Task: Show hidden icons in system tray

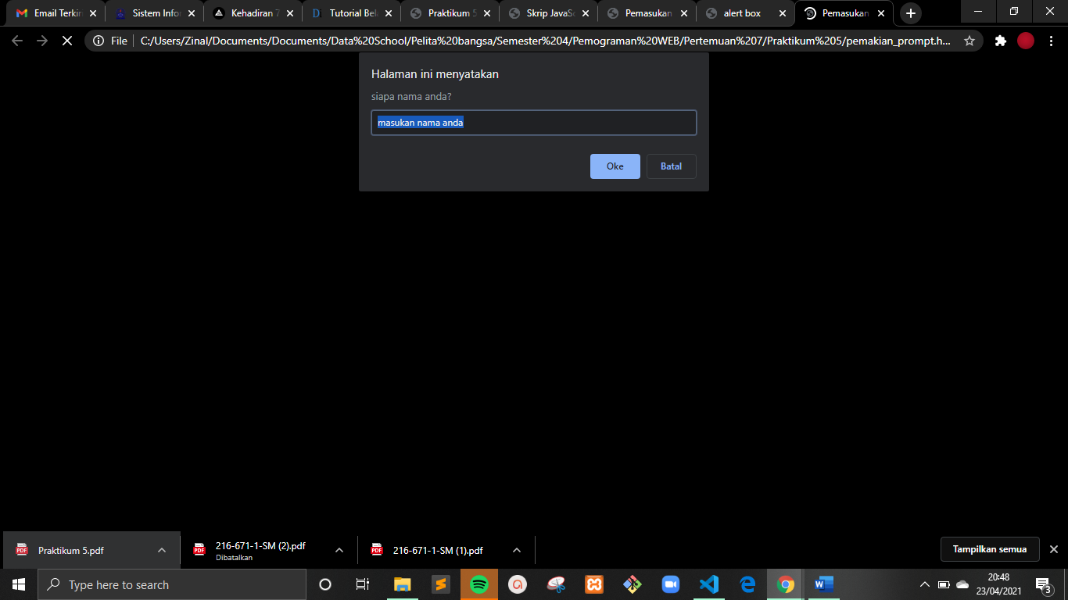Action: point(923,584)
